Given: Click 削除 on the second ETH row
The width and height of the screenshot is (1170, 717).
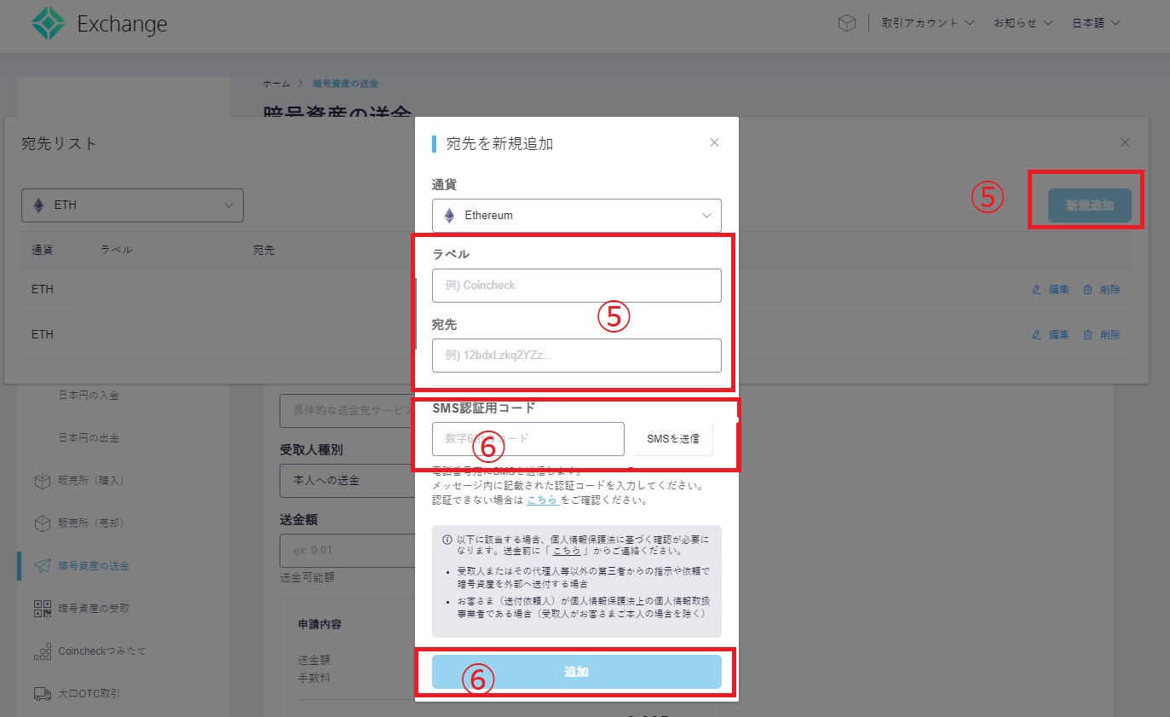Looking at the screenshot, I should [1101, 335].
